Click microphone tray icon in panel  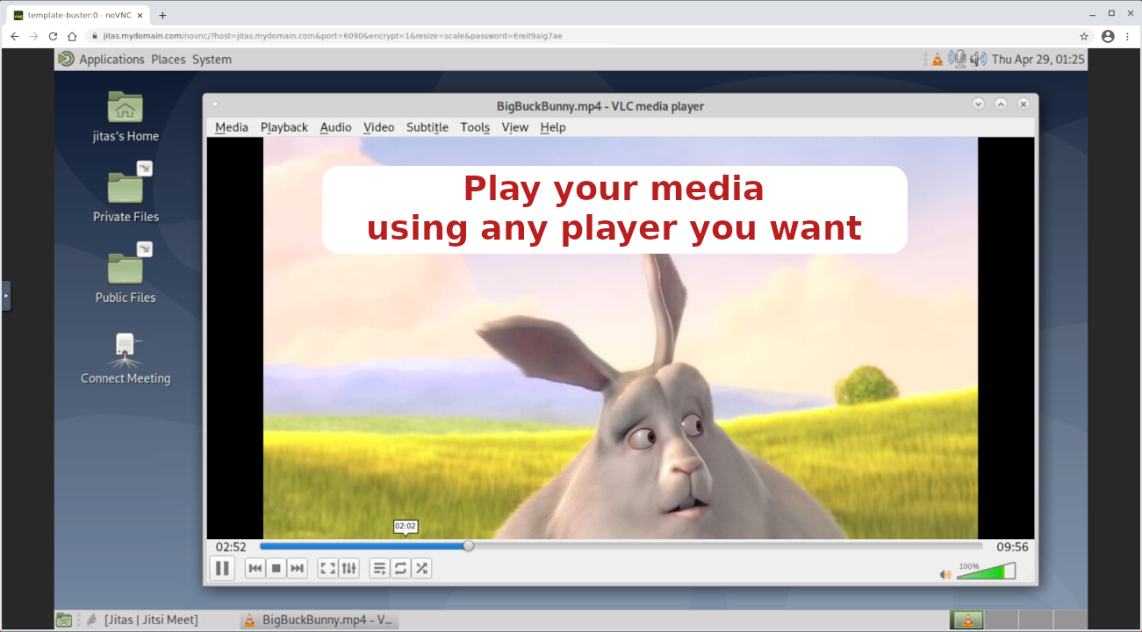pyautogui.click(x=959, y=59)
